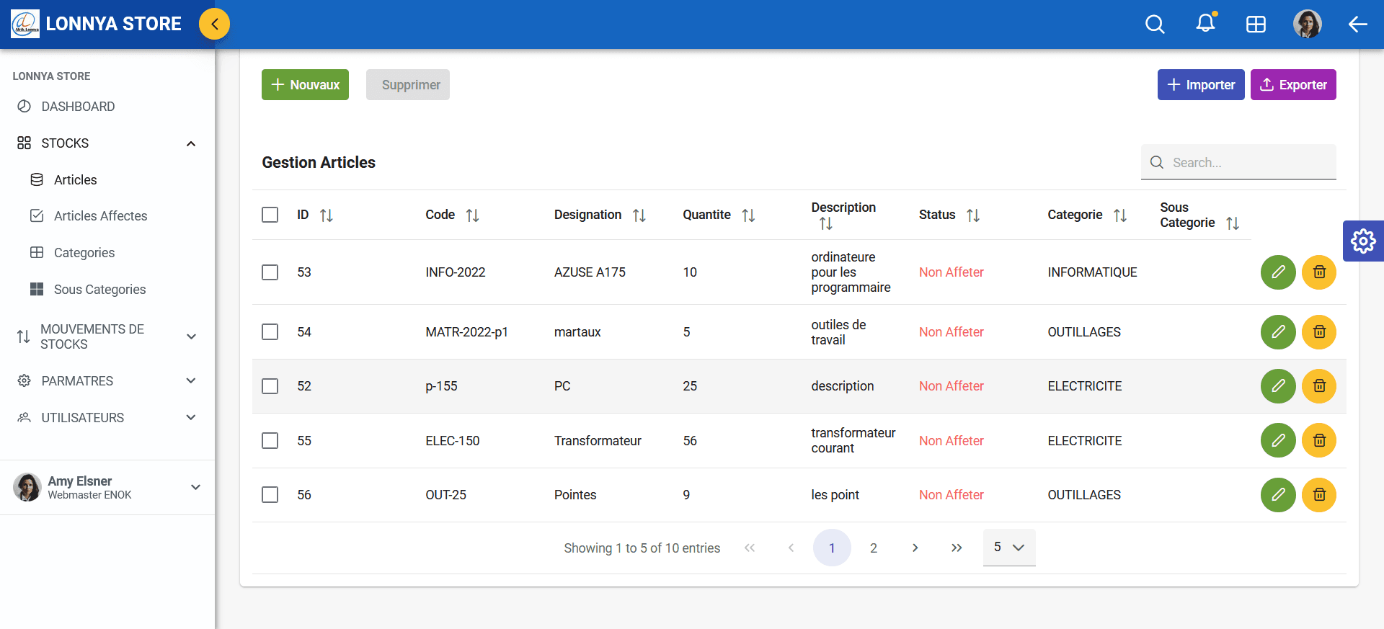Click the edit pencil for Transformateur row
Screen dimensions: 1384x629
(1278, 440)
